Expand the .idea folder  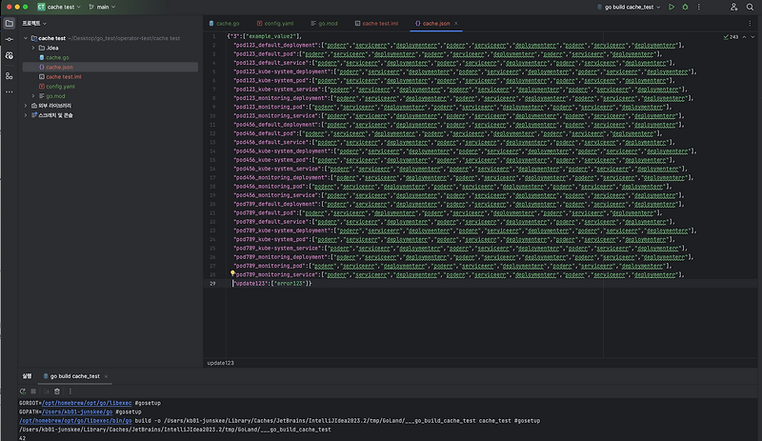tap(34, 47)
